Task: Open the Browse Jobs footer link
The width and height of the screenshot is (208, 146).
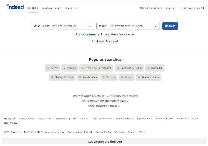Action: pyautogui.click(x=45, y=119)
